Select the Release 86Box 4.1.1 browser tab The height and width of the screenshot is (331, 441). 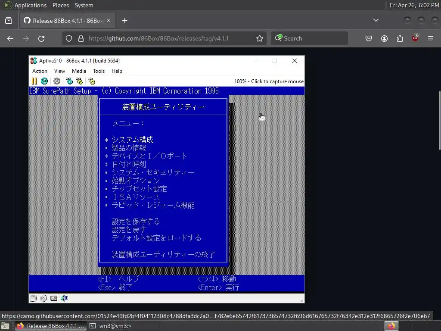68,21
